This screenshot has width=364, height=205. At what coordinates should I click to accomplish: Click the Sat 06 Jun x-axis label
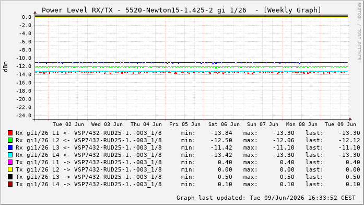(224, 124)
